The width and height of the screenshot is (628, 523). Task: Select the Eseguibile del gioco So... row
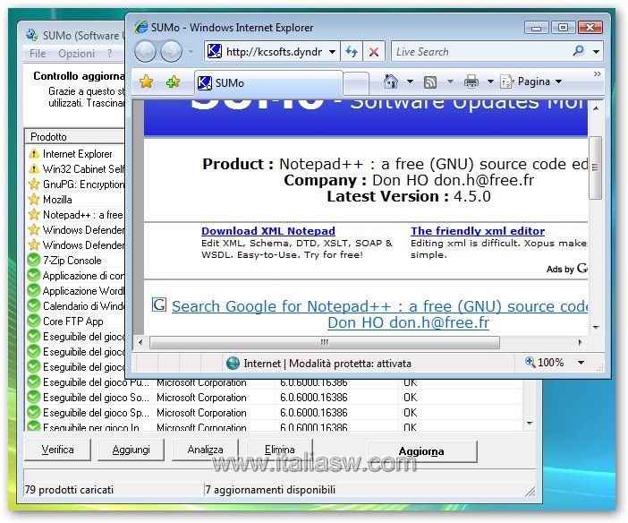(x=275, y=398)
